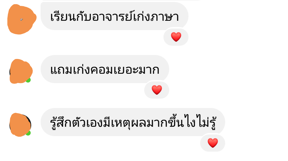Viewport: 288px width, 161px height.
Task: Open heart reaction under "เรียนกับอาจารย์เก่งภาษา"
Action: [x=176, y=37]
